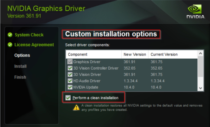Click the NVIDIA logo icon
Viewport: 210px width, 127px height.
tap(195, 12)
